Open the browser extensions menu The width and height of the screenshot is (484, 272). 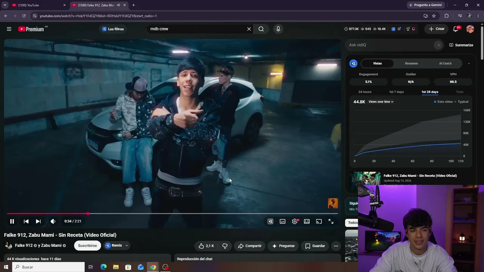[x=447, y=16]
